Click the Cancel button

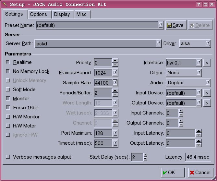tap(200, 173)
